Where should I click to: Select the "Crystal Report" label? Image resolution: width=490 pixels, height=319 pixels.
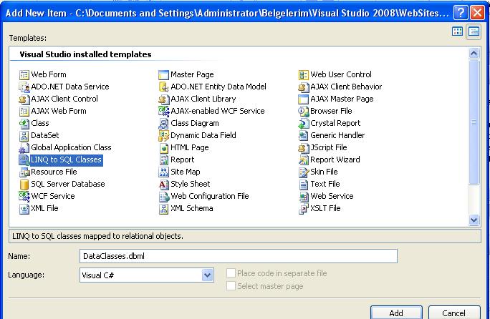point(335,123)
